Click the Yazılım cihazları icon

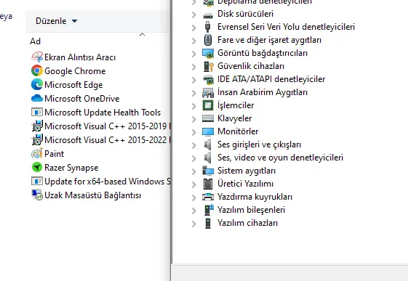(208, 223)
